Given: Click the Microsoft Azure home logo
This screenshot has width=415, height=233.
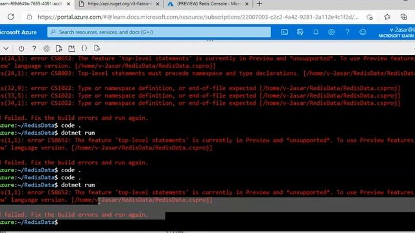Looking at the screenshot, I should (18, 32).
